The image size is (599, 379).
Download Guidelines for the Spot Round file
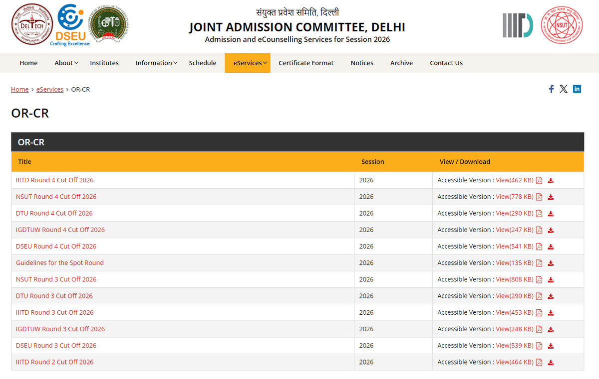coord(551,263)
